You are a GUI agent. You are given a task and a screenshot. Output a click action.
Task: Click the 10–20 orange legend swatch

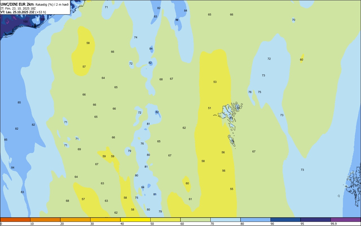(45, 220)
